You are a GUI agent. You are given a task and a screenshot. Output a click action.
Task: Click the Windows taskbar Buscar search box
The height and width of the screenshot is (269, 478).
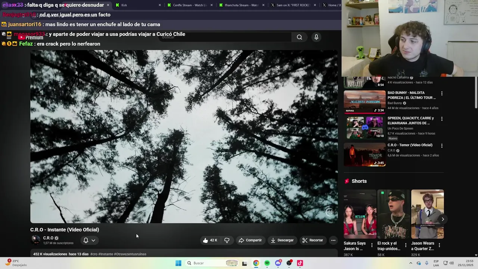[212, 263]
